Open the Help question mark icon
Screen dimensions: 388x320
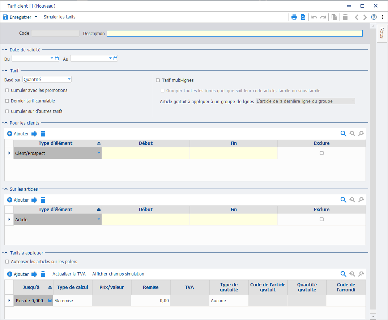(x=374, y=17)
